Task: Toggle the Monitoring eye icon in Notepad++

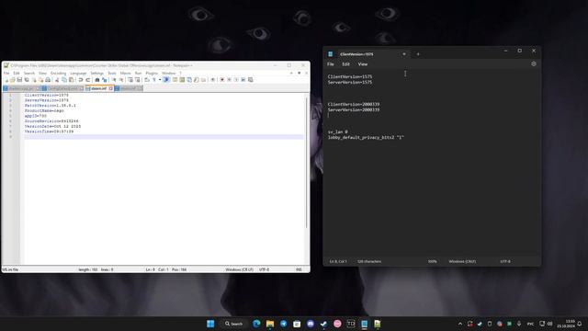Action: [x=213, y=80]
